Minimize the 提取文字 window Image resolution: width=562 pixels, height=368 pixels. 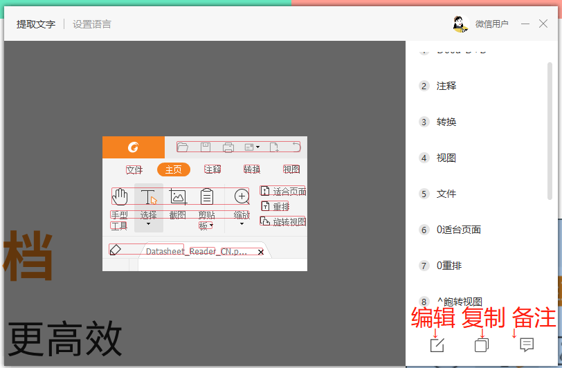[525, 24]
